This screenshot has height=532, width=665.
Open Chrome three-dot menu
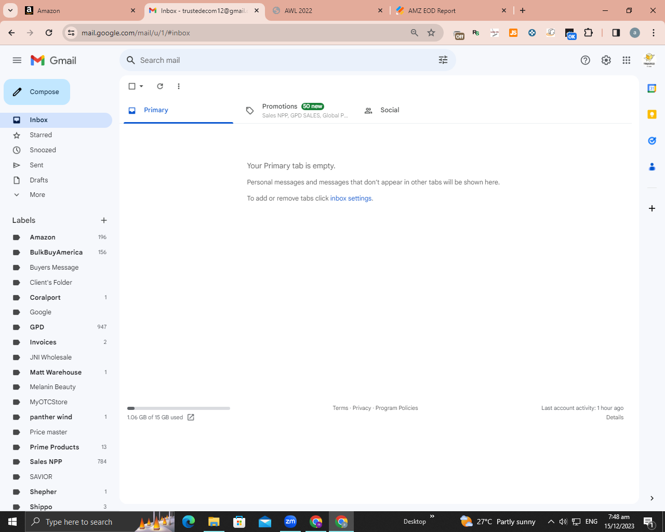coord(654,33)
